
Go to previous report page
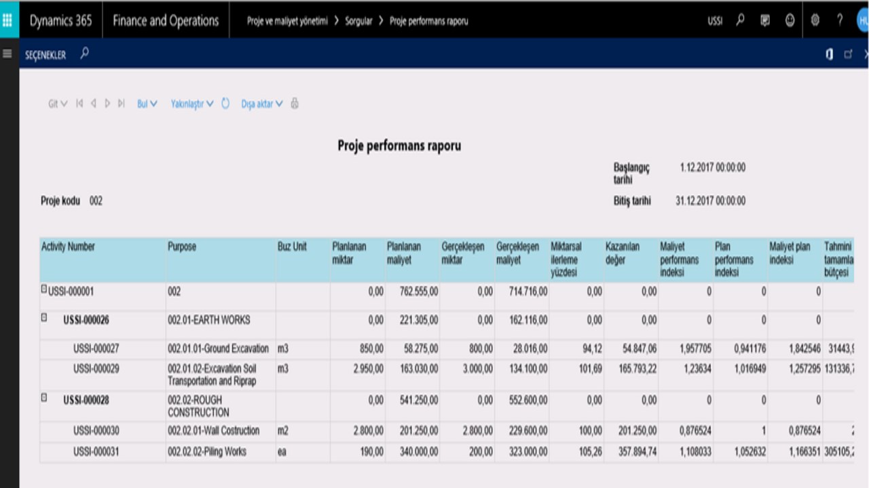[94, 104]
